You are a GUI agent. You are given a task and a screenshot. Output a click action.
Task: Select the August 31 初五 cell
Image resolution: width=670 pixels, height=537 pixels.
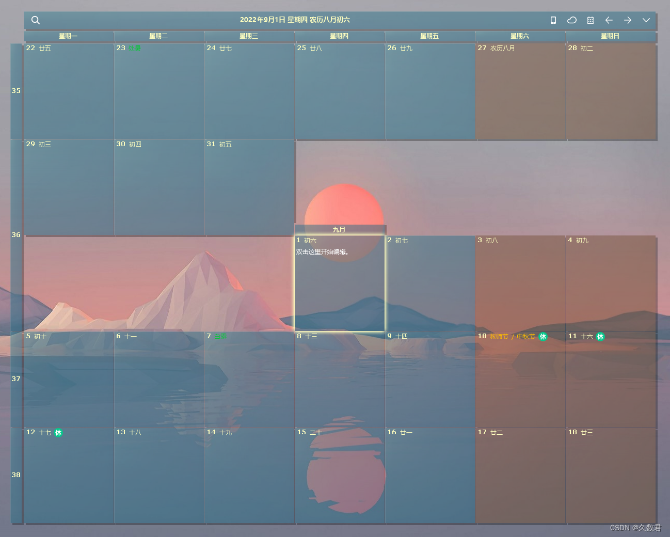[249, 187]
